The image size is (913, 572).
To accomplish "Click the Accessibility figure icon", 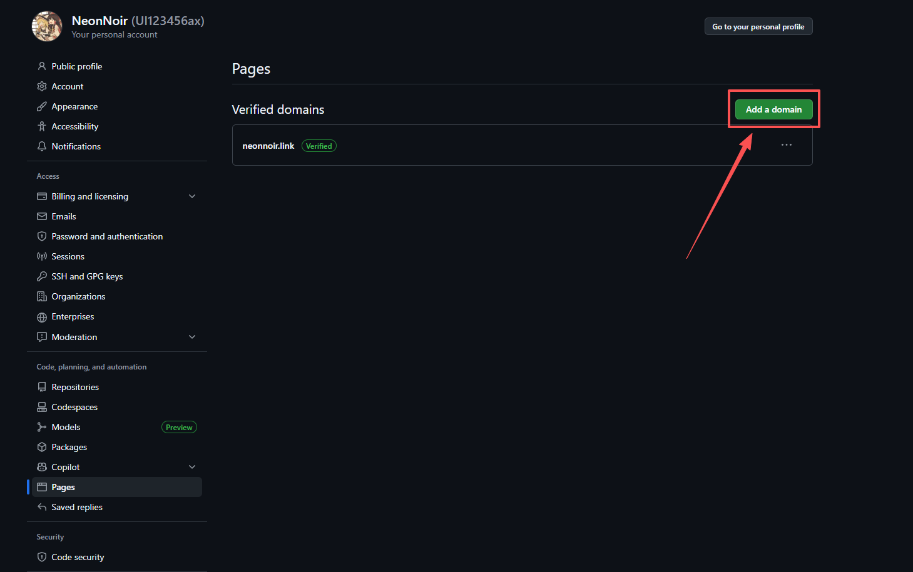I will [x=42, y=126].
